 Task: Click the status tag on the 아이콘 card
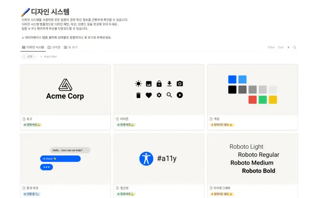click(x=126, y=125)
